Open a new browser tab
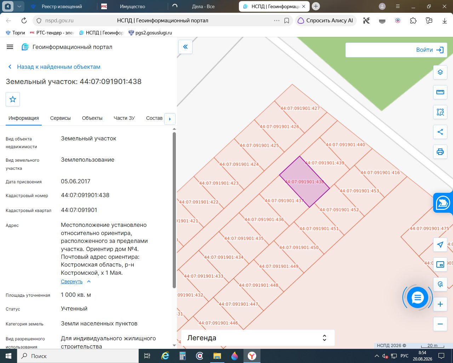 pyautogui.click(x=316, y=6)
